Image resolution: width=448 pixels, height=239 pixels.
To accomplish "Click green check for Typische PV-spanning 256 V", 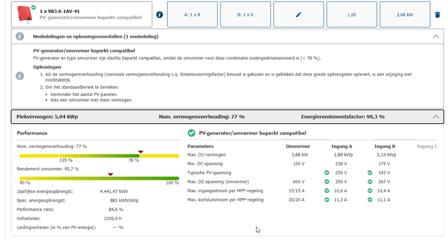I will 327,173.
